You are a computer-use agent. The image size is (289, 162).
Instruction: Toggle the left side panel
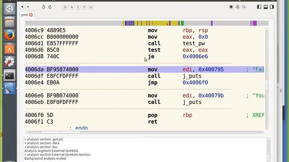(259, 7)
